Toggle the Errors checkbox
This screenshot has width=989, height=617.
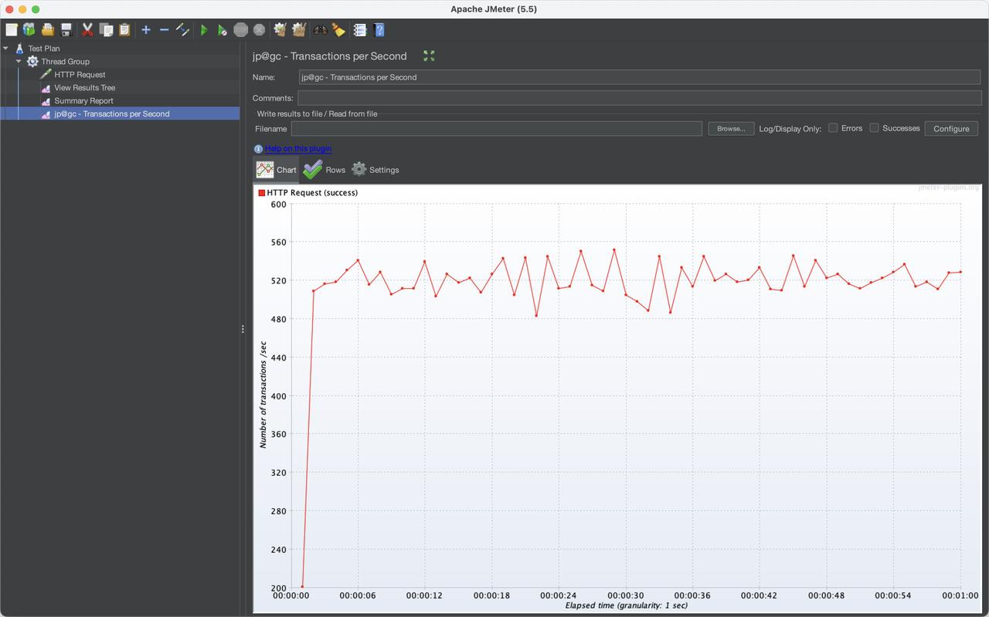coord(833,128)
